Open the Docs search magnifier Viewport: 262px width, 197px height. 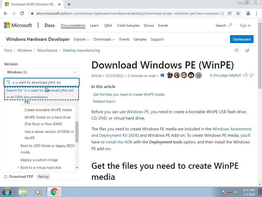click(x=230, y=25)
